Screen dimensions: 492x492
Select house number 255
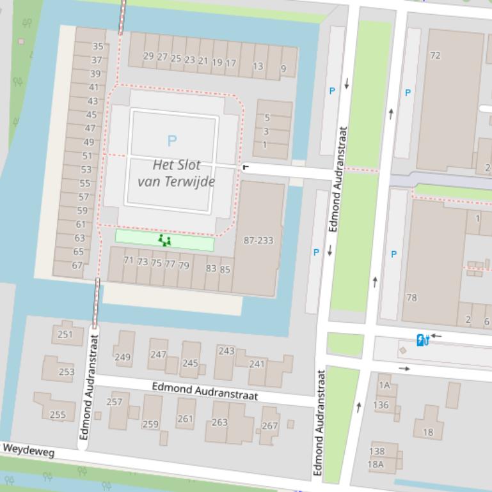click(x=58, y=415)
